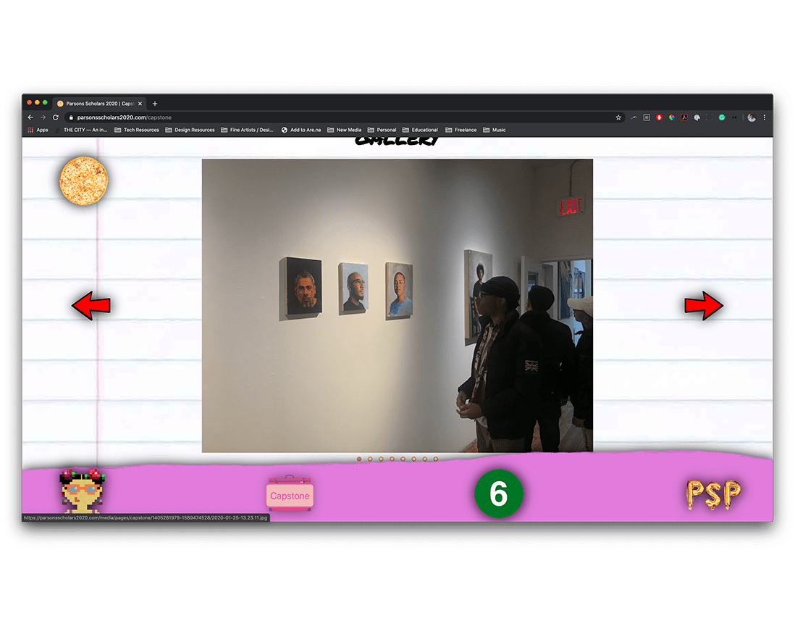Close the Parsons Scholars 2020 tab
The height and width of the screenshot is (629, 795).
tap(140, 104)
